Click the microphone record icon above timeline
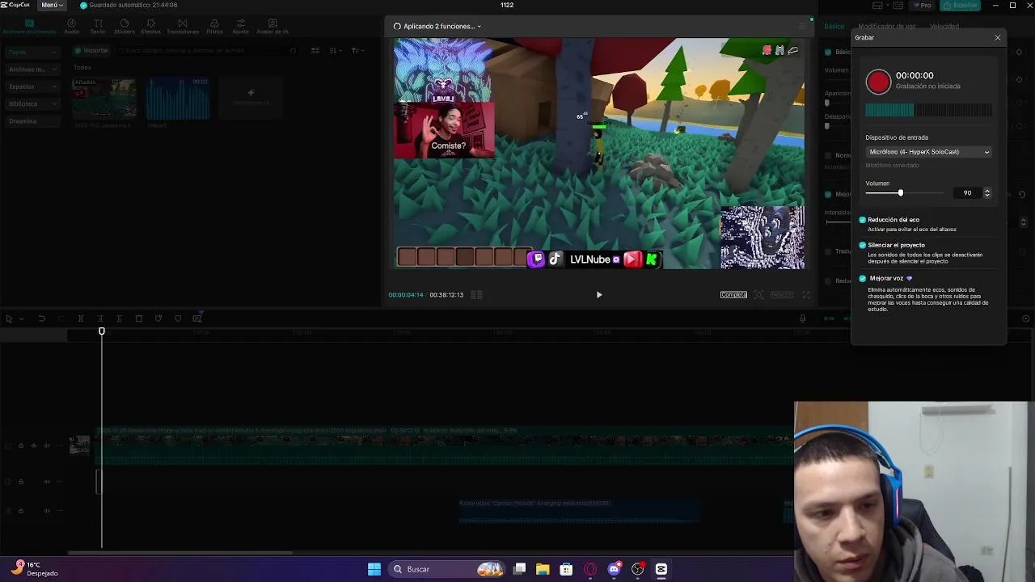Viewport: 1035px width, 582px height. 802,318
